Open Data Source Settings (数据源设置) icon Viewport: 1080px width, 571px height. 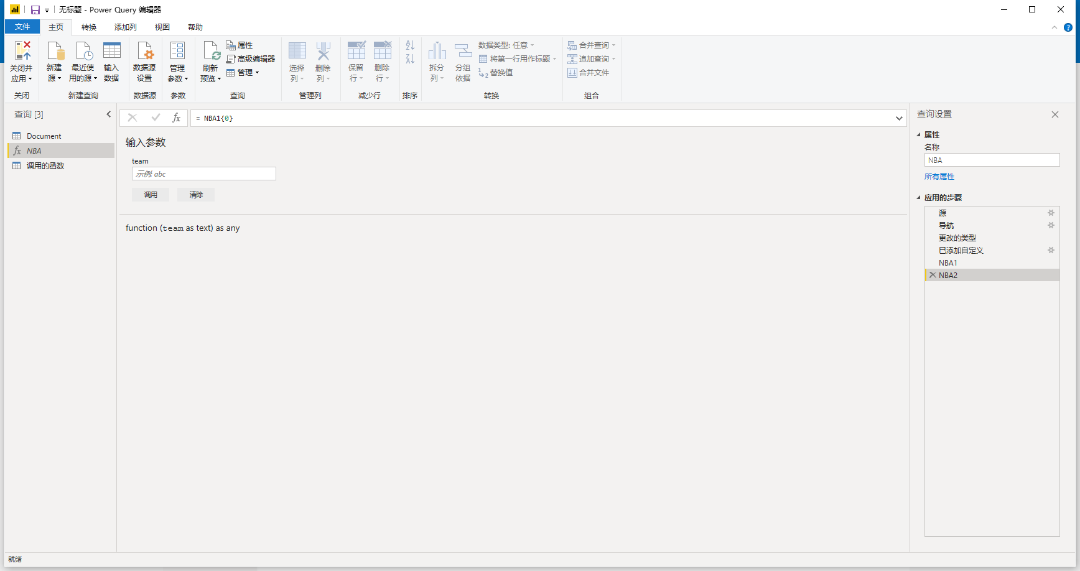pyautogui.click(x=144, y=50)
